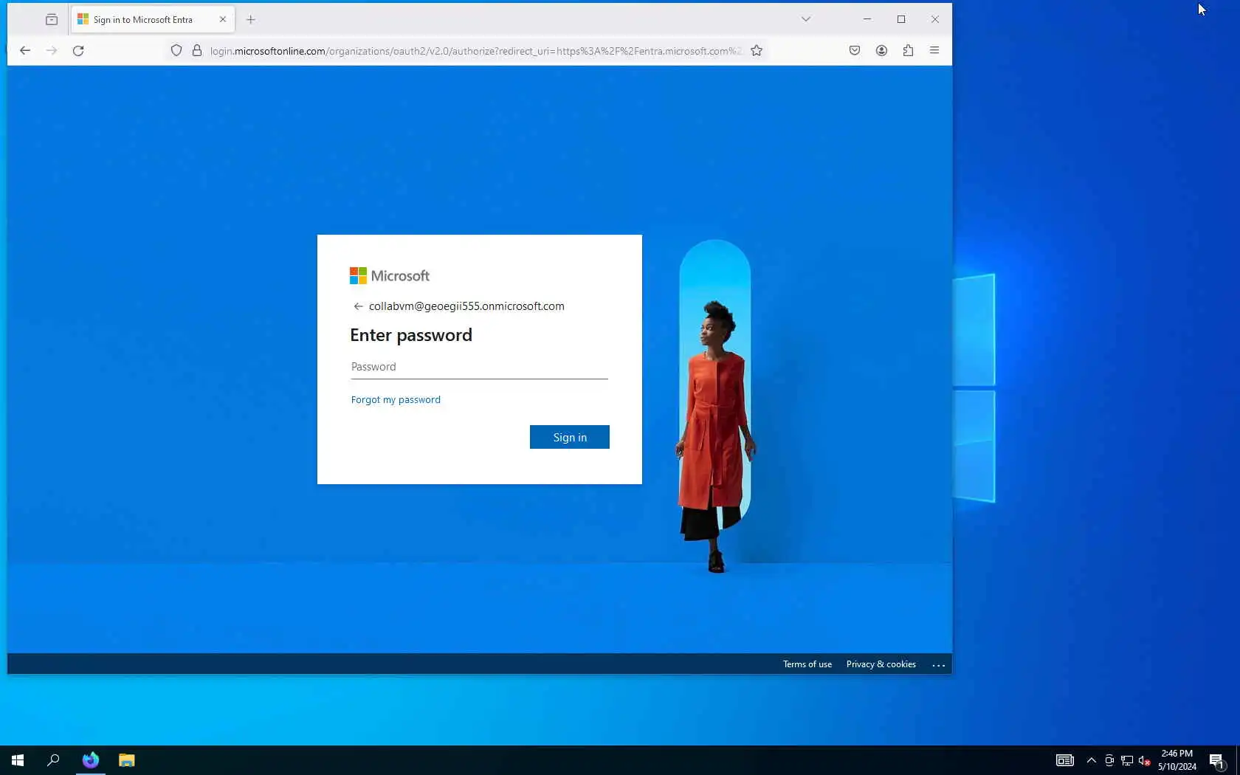Open the Save to Pocket icon
The height and width of the screenshot is (775, 1240).
(855, 50)
